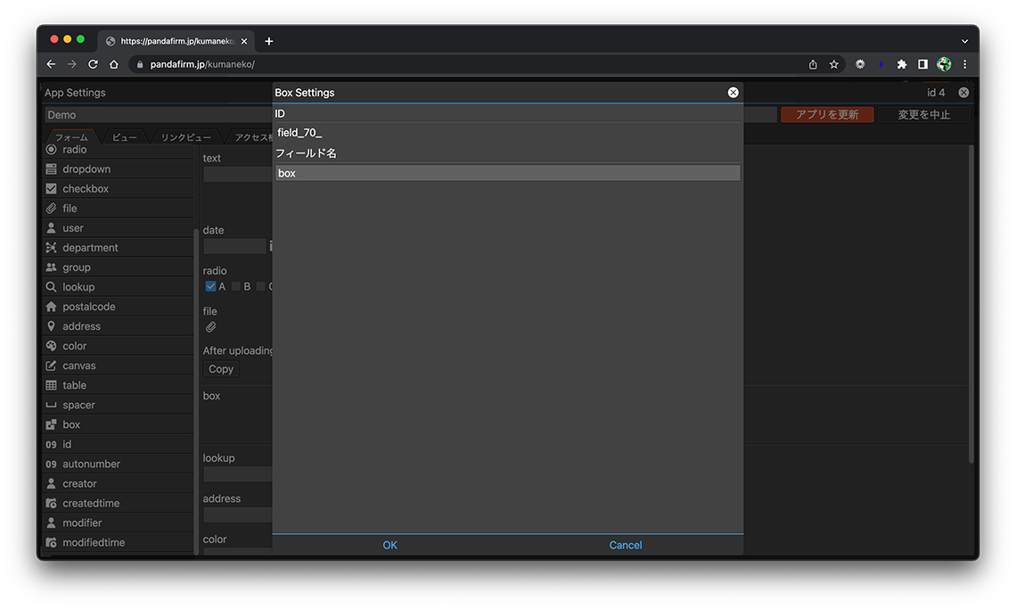This screenshot has width=1016, height=609.
Task: Close the Box Settings dialog
Action: [x=733, y=93]
